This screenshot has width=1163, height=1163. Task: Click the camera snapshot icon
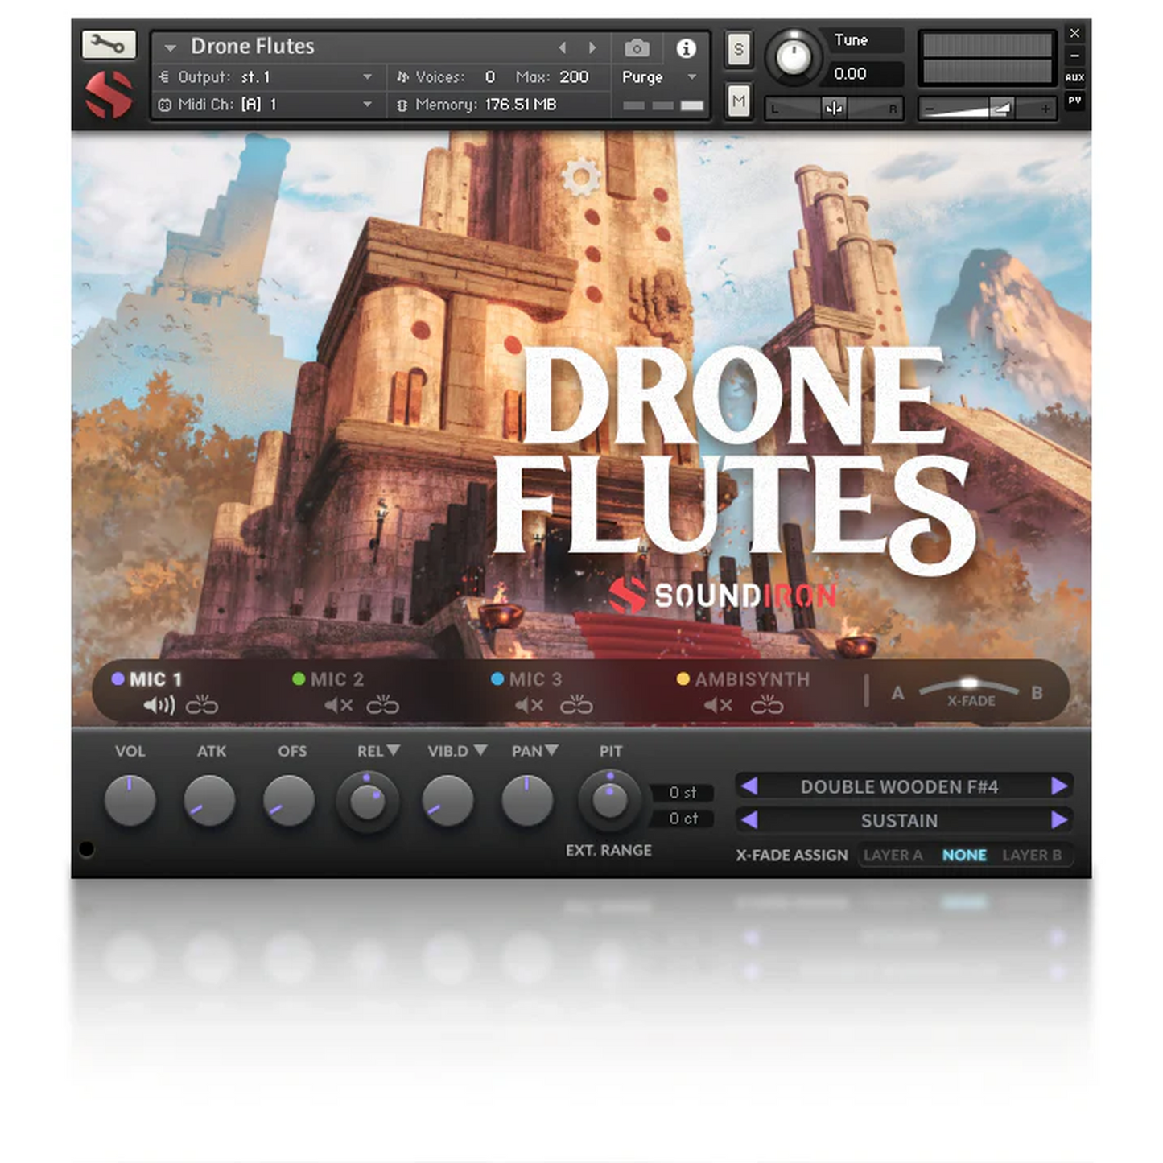pyautogui.click(x=637, y=48)
